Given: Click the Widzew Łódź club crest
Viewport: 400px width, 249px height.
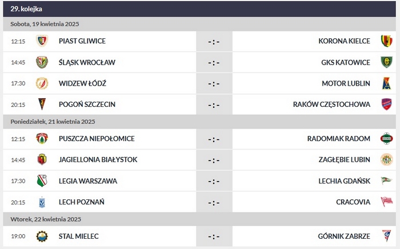Looking at the screenshot, I should [42, 83].
